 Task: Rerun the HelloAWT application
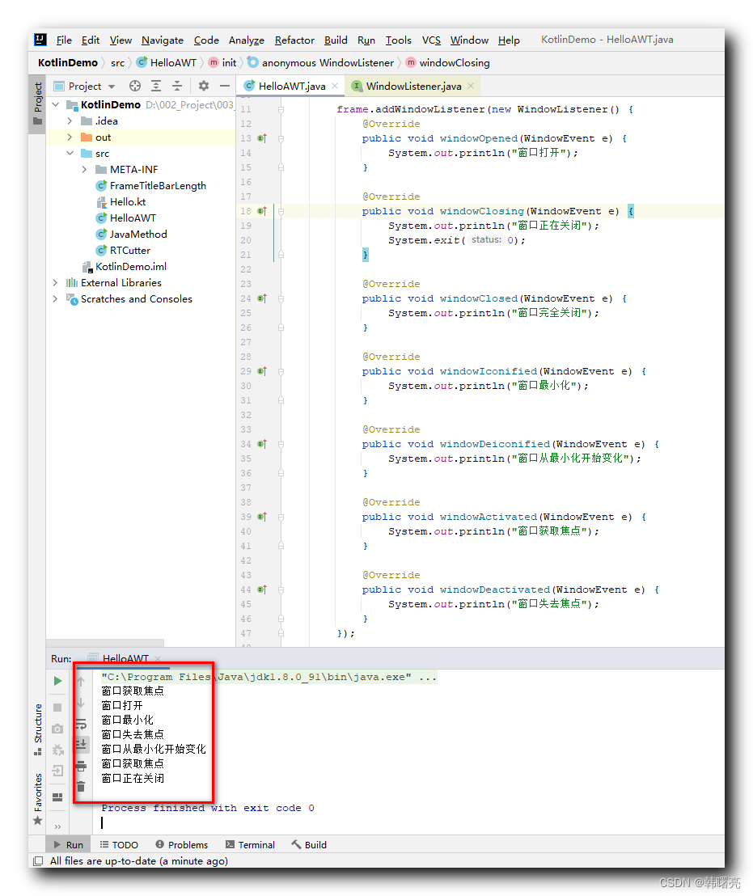tap(57, 680)
